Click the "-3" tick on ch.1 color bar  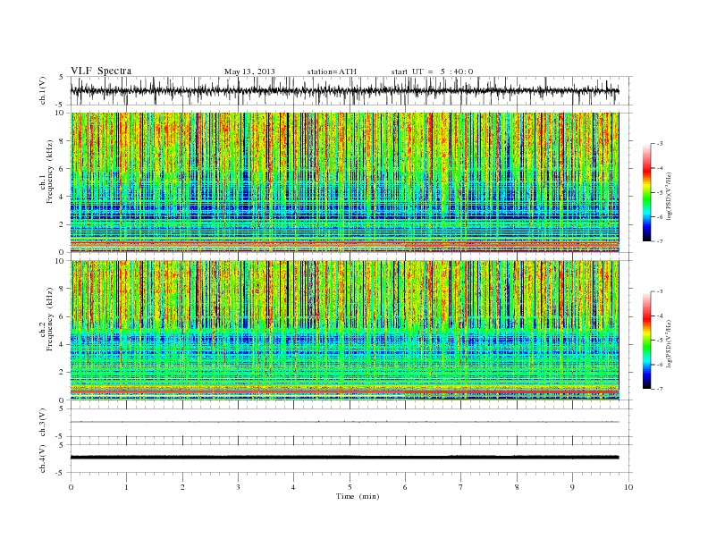659,144
